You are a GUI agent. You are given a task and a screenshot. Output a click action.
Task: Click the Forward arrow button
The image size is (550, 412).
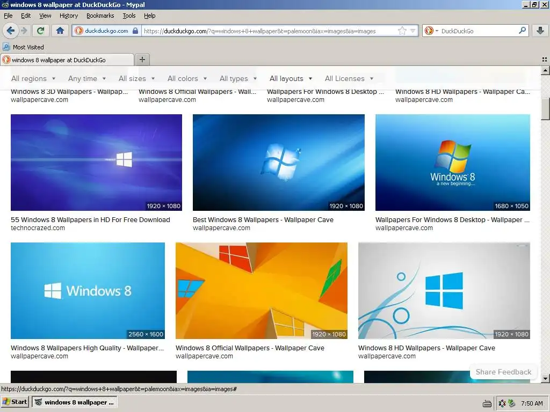point(24,31)
